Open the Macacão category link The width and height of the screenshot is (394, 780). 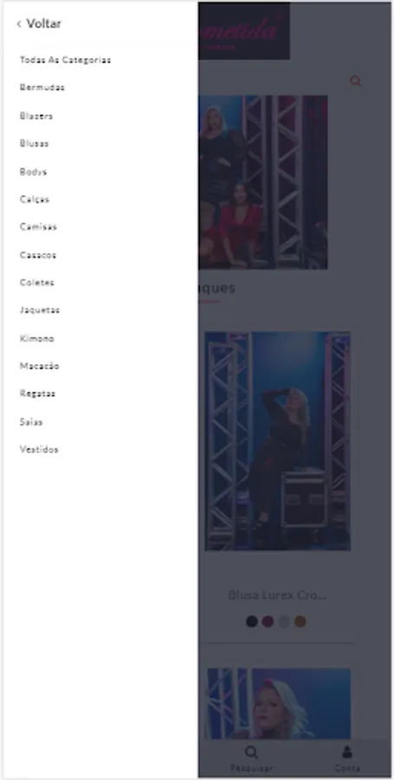click(x=39, y=366)
